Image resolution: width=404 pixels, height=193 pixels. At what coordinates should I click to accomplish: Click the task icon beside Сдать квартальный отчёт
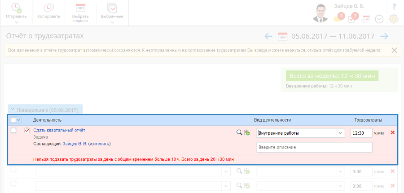coord(27,131)
